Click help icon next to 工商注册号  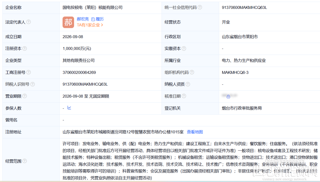[x=28, y=72]
